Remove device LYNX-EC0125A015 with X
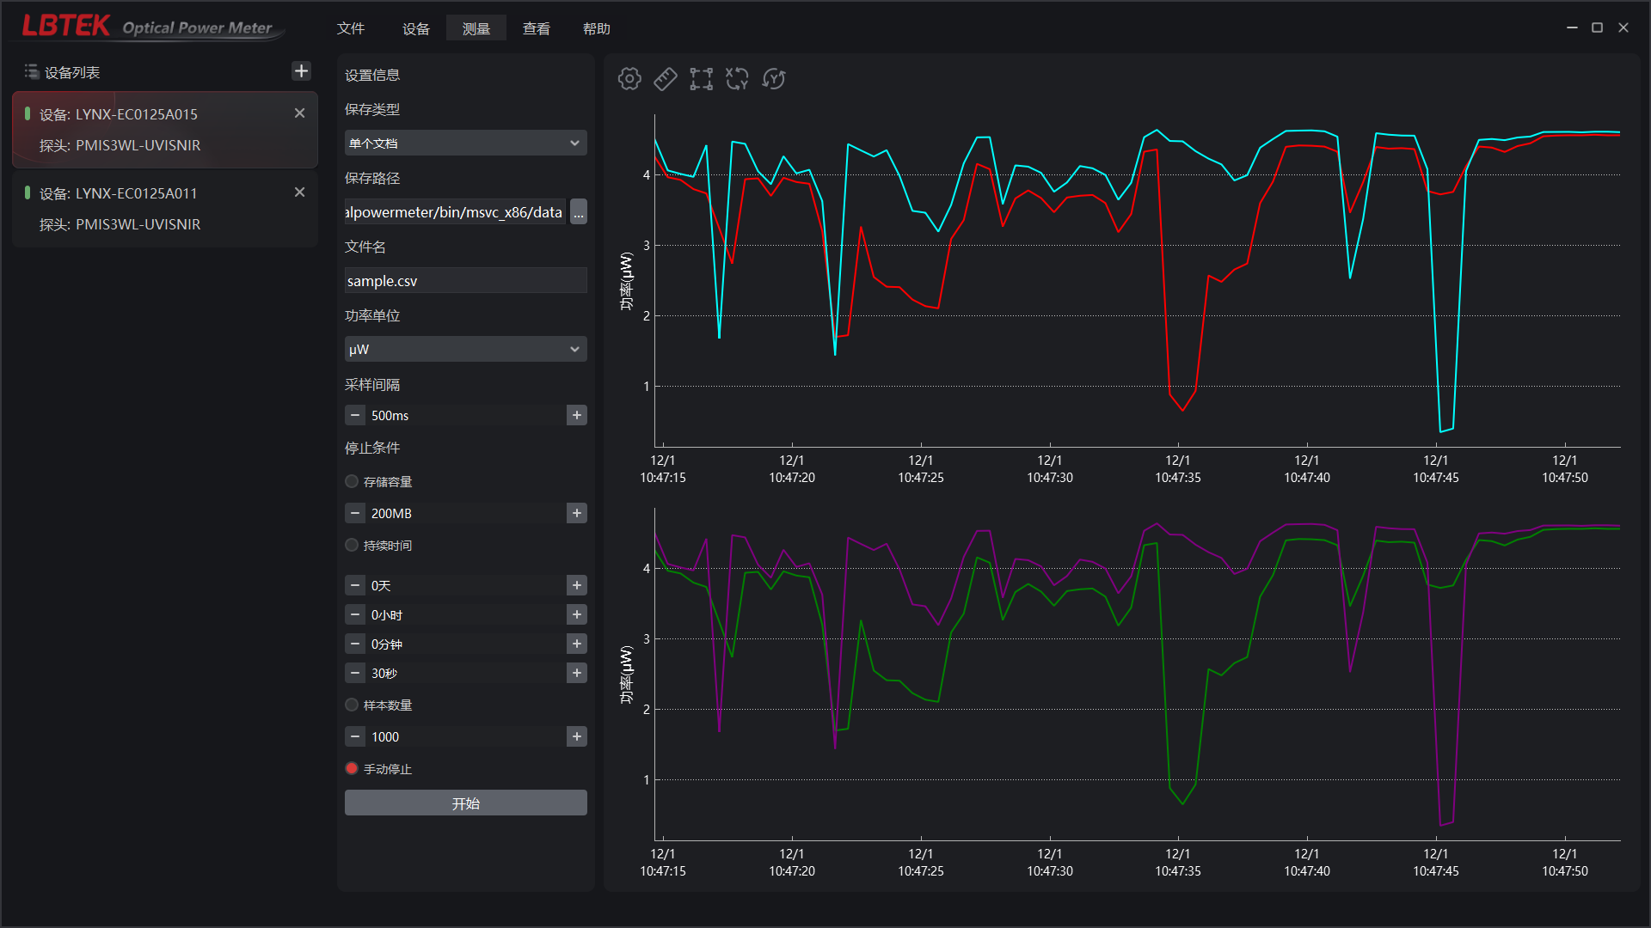 tap(299, 113)
